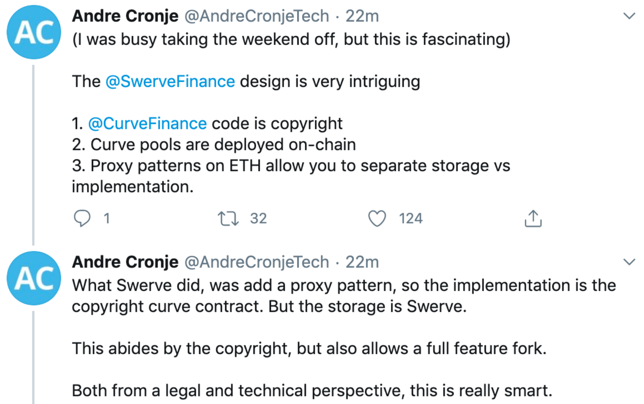Share the first tweet via share icon

point(533,218)
